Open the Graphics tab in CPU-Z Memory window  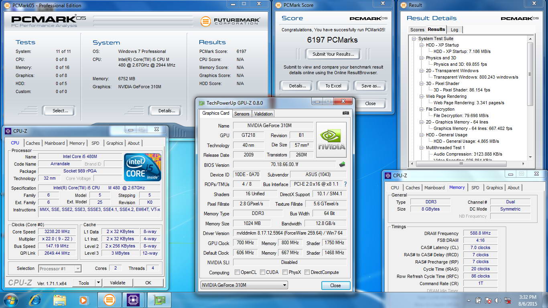pyautogui.click(x=494, y=188)
